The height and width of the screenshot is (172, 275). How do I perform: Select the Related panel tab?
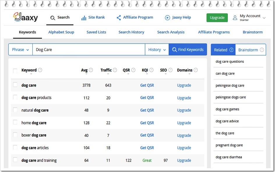(223, 50)
